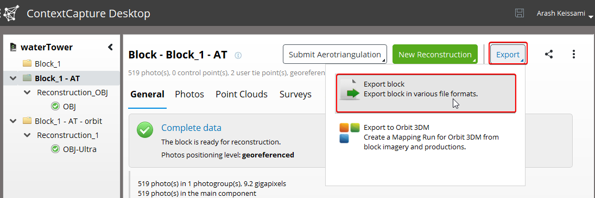Screen dimensions: 595x198
Task: Click the ContextCapture logo icon
Action: 11,14
